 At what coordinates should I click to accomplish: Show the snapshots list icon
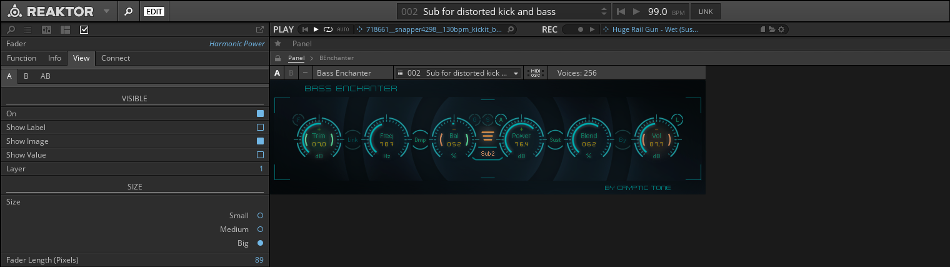[x=28, y=29]
